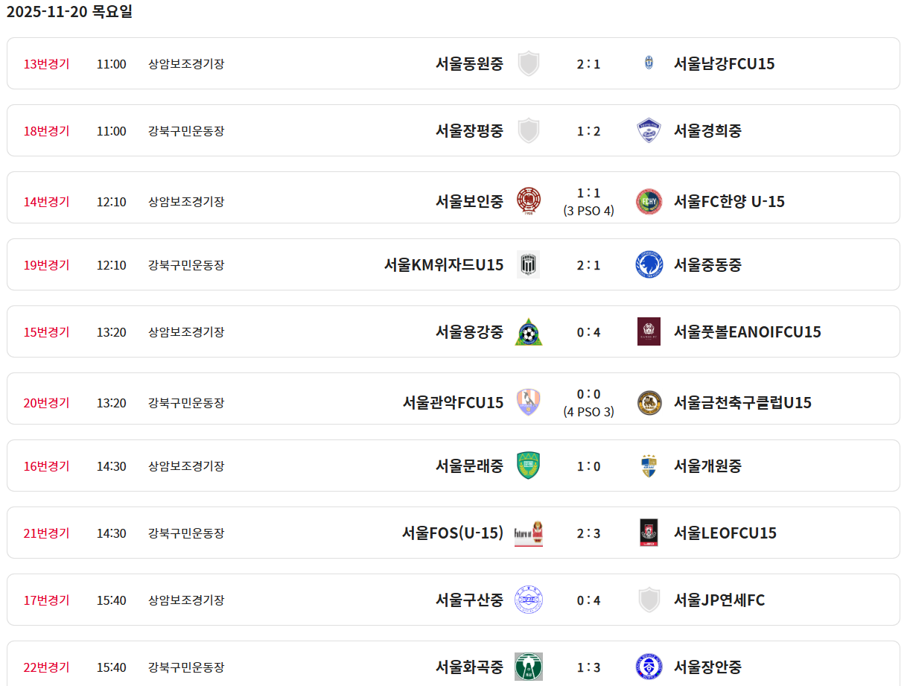Screen dimensions: 910x686
Task: Click the 서울보인중 team emblem
Action: click(x=529, y=201)
